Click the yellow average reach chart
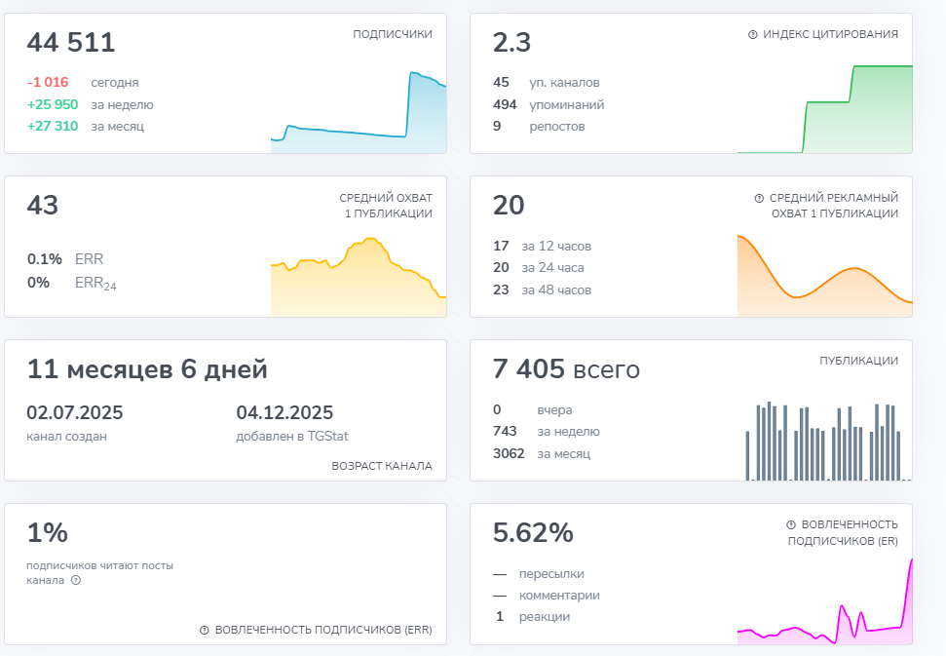 point(359,277)
